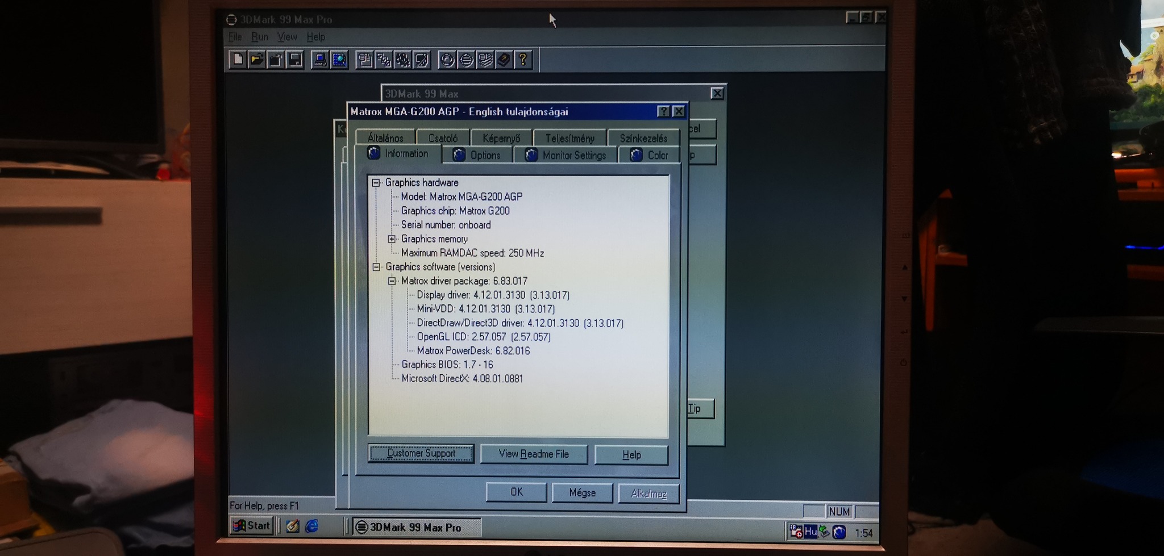The width and height of the screenshot is (1164, 556).
Task: Click the stacked documents toolbar icon
Action: click(x=364, y=60)
